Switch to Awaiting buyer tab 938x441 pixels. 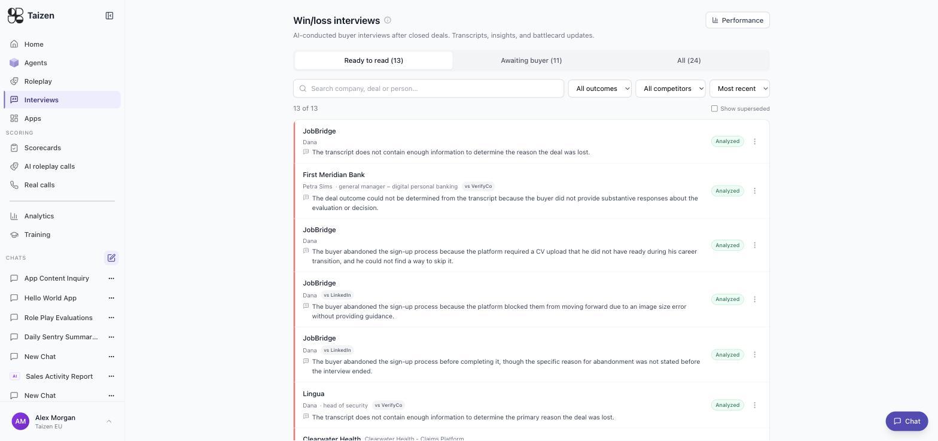(531, 60)
